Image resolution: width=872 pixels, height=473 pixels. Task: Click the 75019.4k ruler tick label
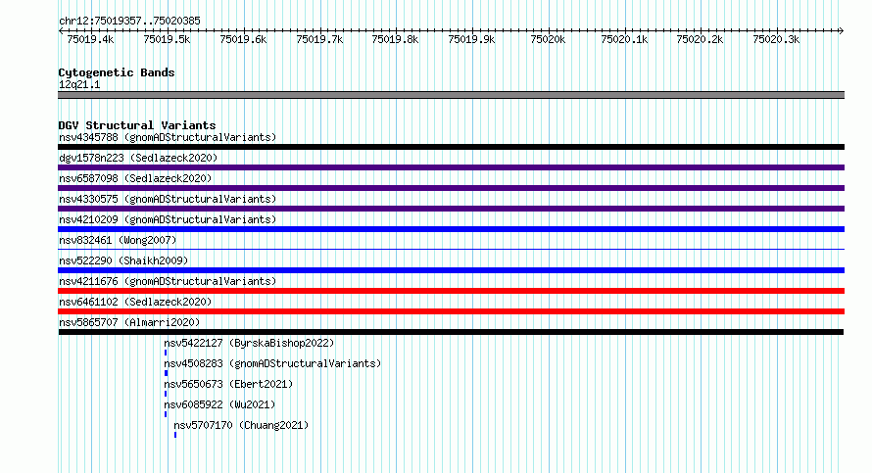90,39
